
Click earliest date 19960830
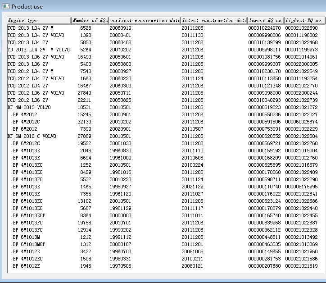(x=120, y=151)
